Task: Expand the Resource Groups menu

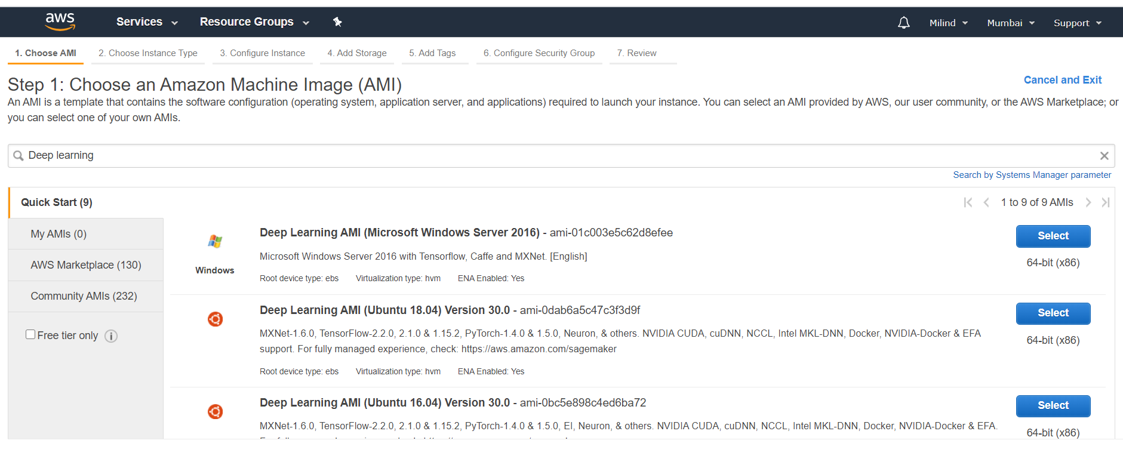Action: click(254, 22)
